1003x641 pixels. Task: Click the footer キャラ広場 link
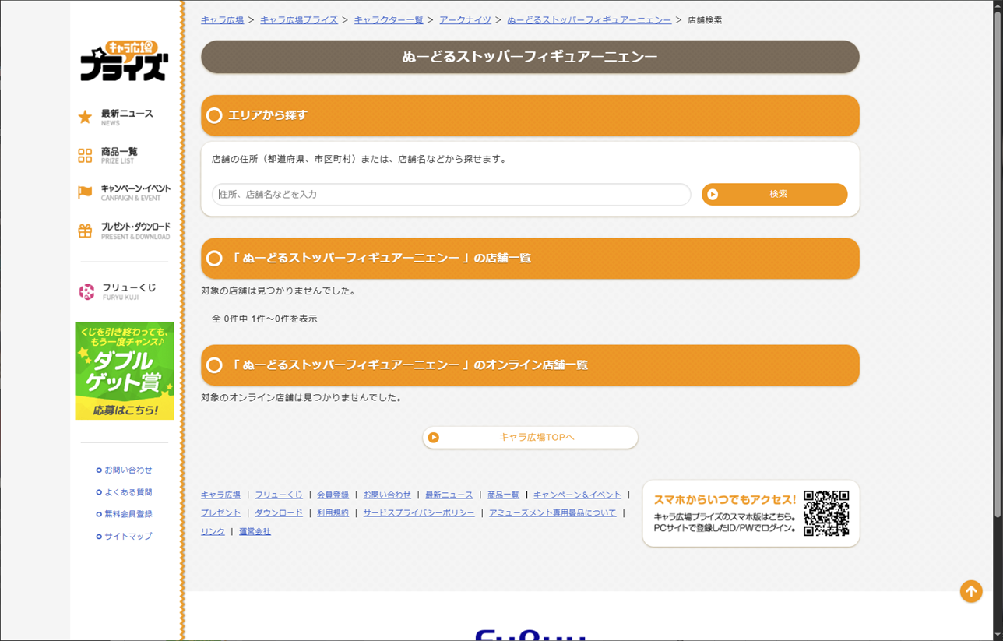click(x=220, y=495)
